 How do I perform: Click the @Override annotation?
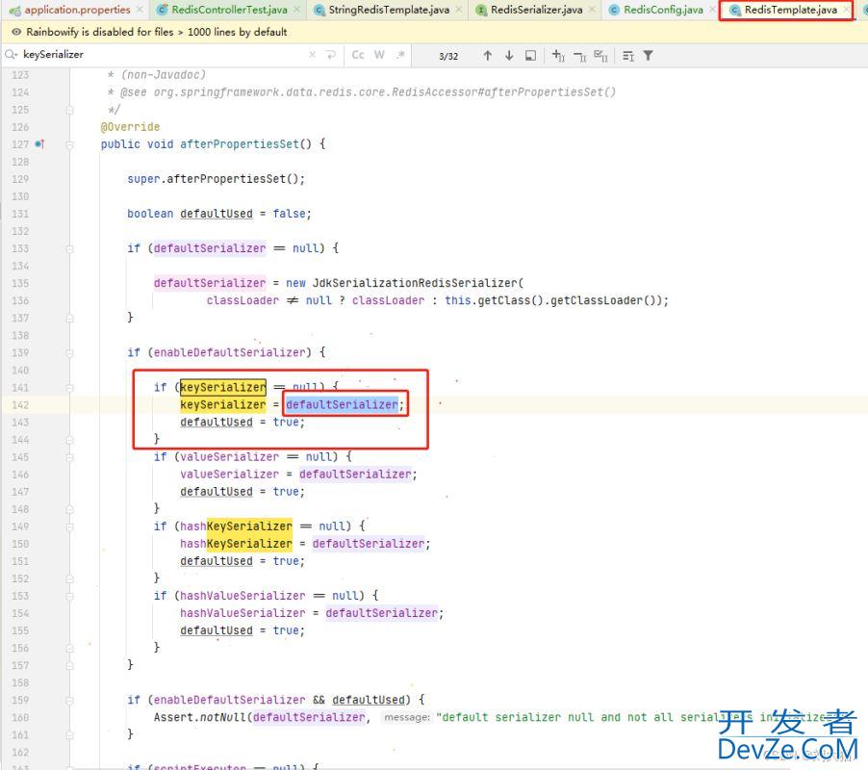tap(130, 127)
